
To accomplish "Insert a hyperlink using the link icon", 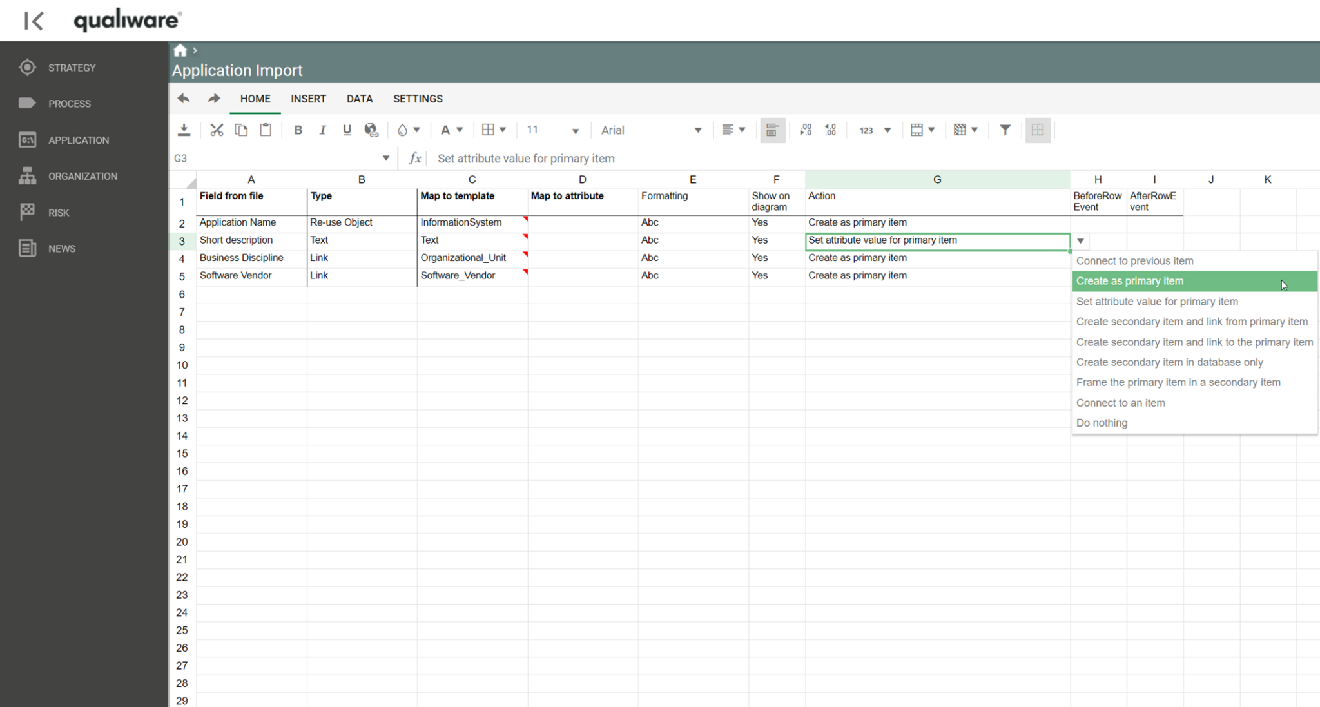I will tap(371, 130).
